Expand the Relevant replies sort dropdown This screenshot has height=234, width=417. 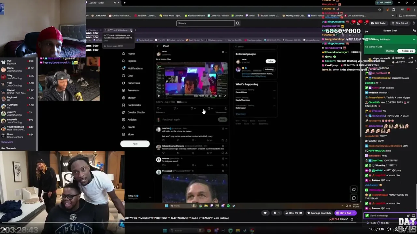pos(160,112)
